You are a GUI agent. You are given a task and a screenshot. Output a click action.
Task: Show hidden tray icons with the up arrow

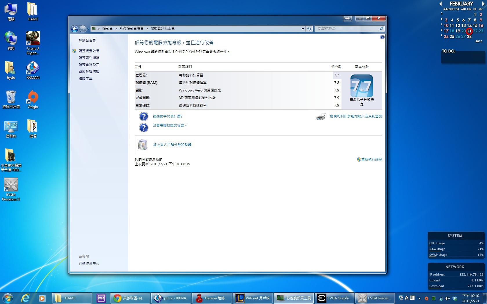point(419,298)
